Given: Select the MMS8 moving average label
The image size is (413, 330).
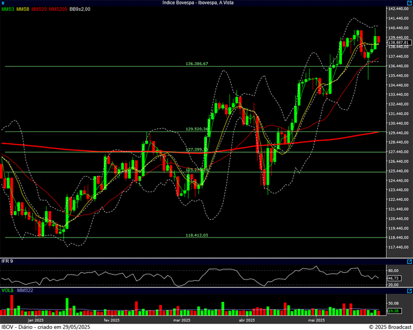Looking at the screenshot, I should pos(22,9).
